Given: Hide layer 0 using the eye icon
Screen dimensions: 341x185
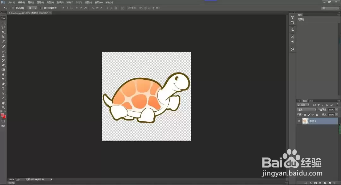Looking at the screenshot, I should (x=299, y=121).
